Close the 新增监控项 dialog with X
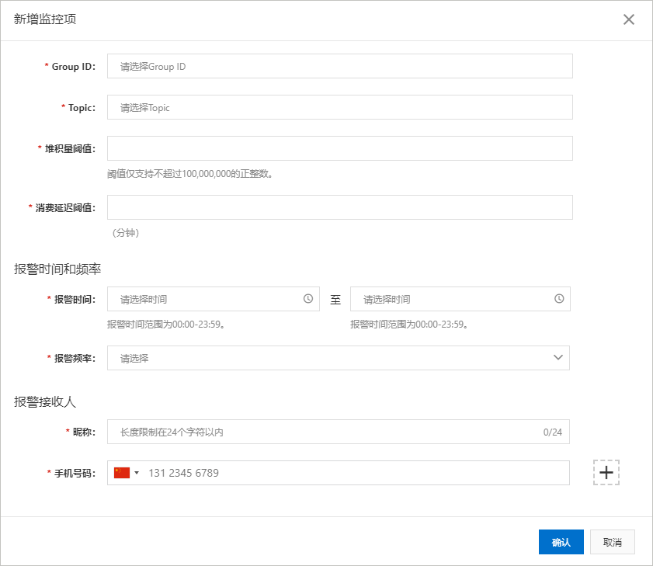This screenshot has width=653, height=566. (628, 19)
